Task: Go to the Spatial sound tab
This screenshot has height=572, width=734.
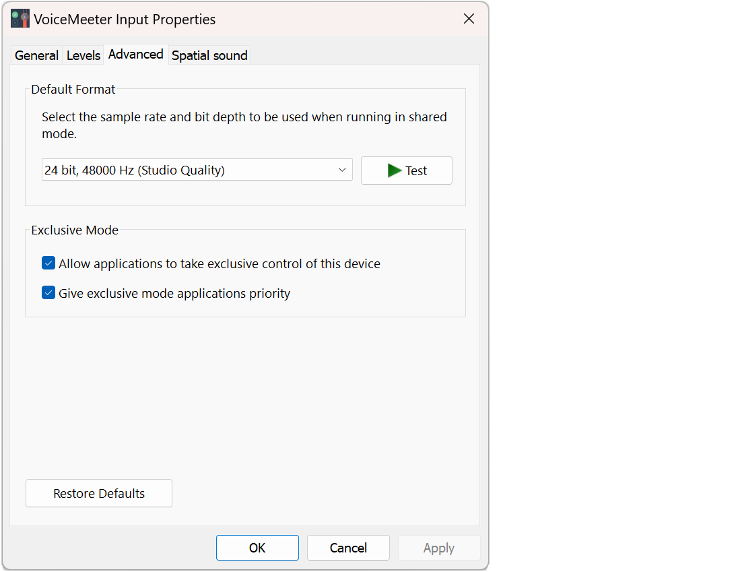Action: pyautogui.click(x=209, y=55)
